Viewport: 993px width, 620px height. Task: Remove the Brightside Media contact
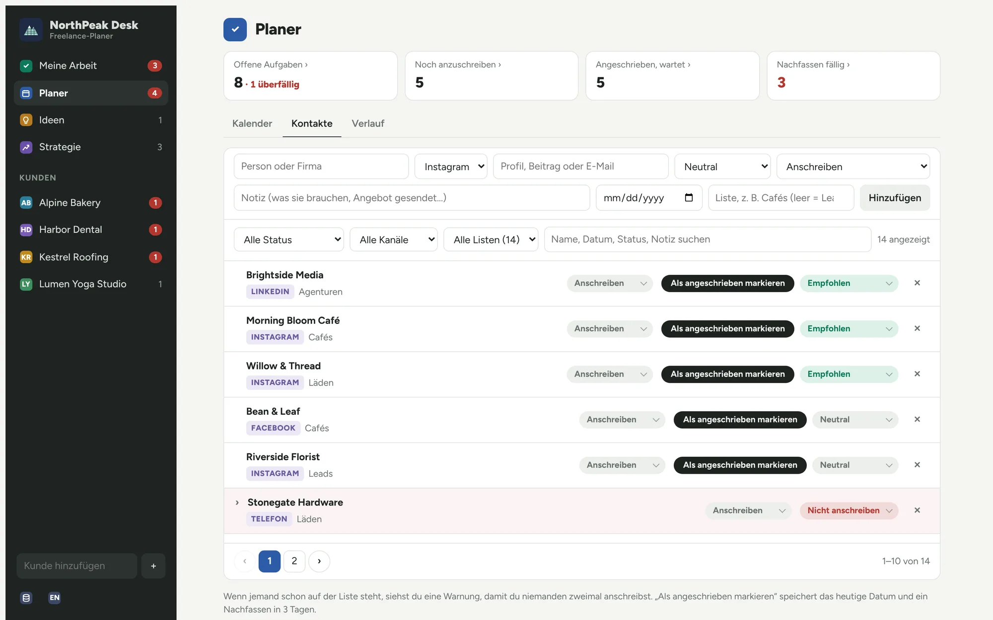point(917,283)
